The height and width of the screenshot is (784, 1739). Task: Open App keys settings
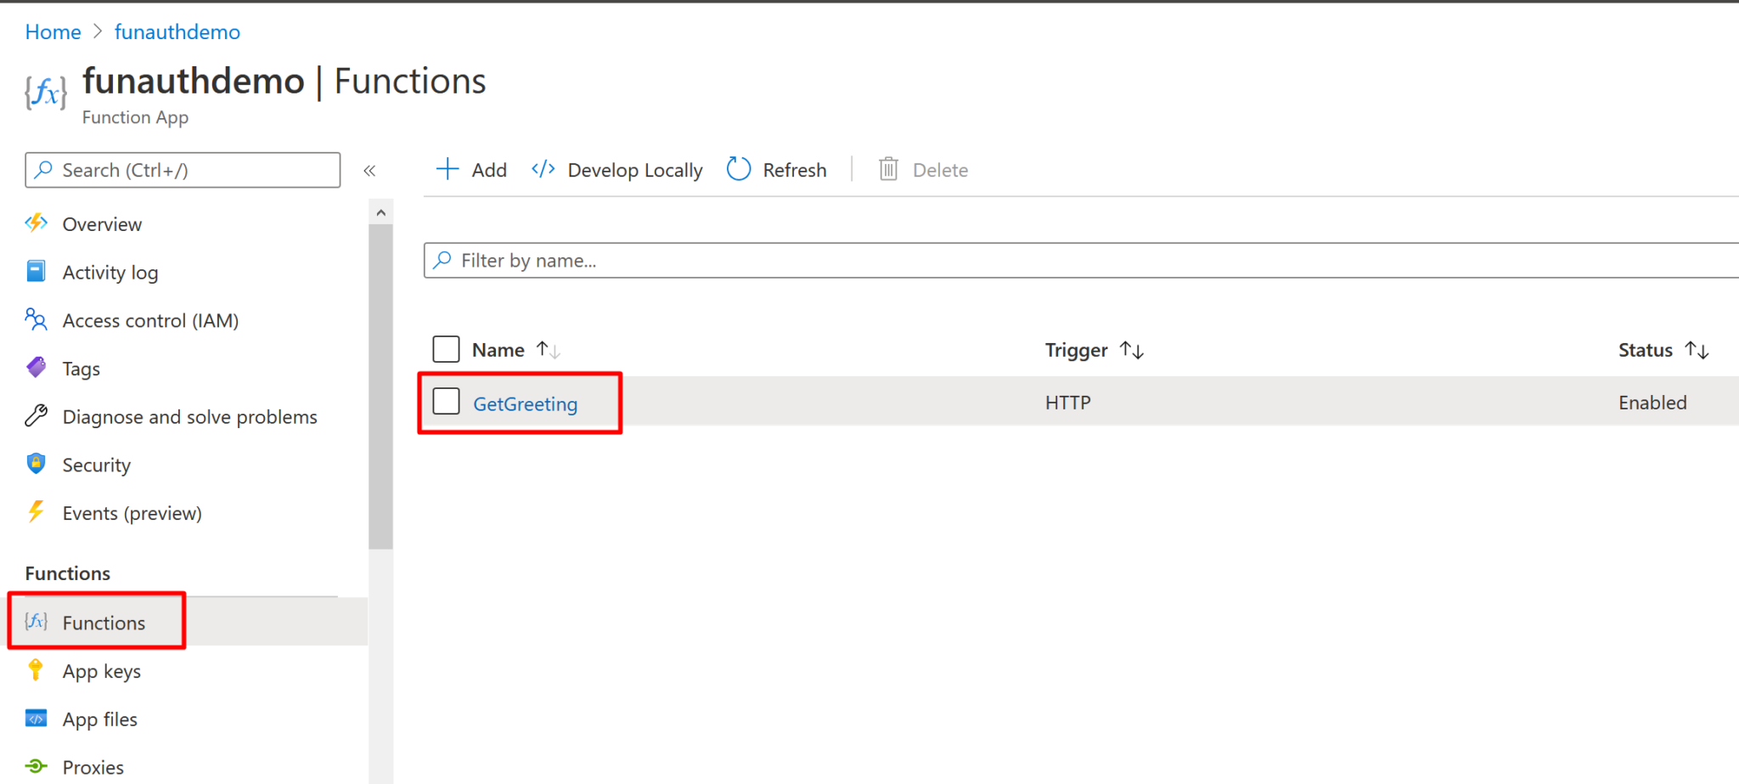click(101, 670)
